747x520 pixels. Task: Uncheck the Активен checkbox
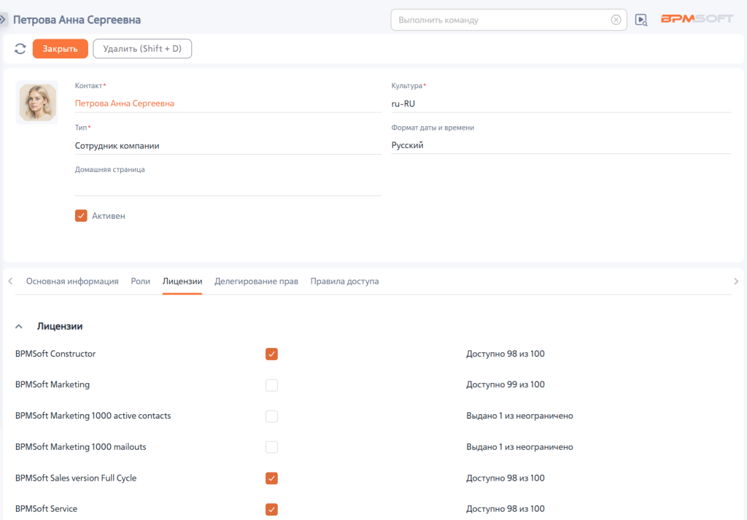81,216
